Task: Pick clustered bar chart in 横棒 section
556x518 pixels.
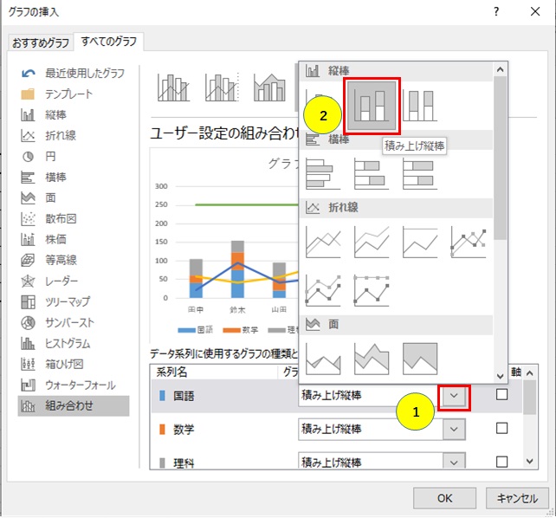Action: click(323, 174)
